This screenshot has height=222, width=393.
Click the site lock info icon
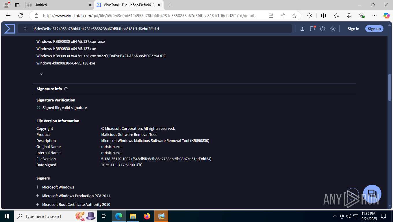click(36, 16)
